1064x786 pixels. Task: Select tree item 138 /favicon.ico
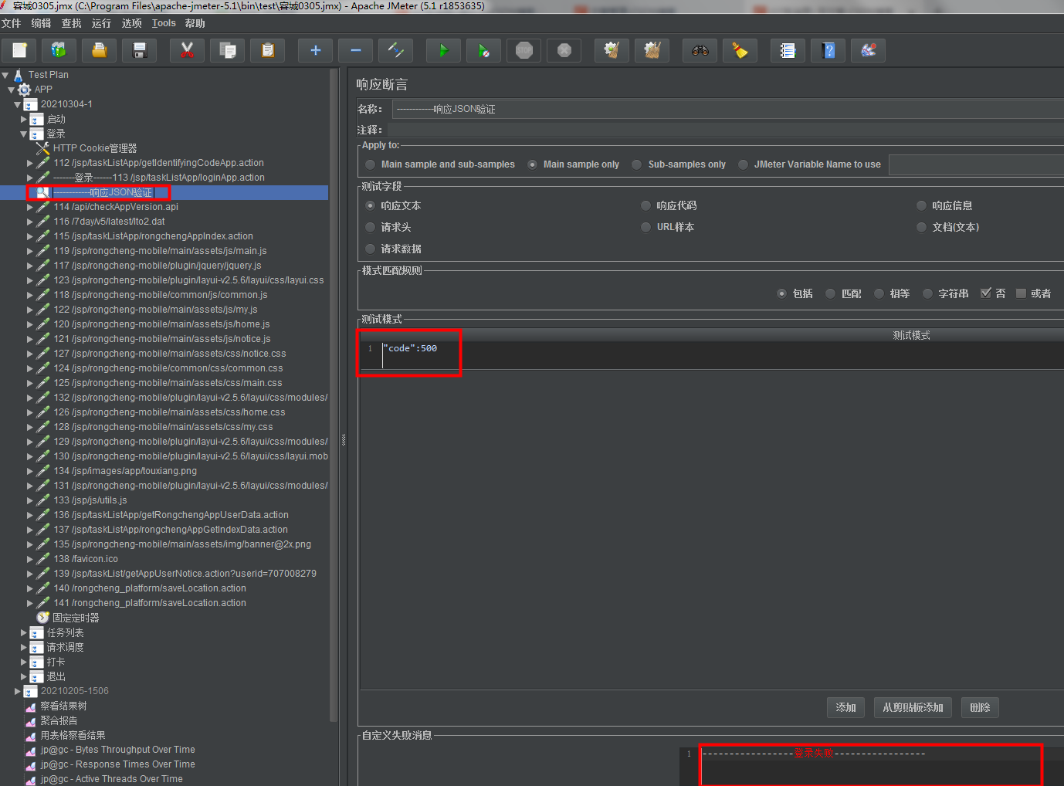pyautogui.click(x=86, y=559)
